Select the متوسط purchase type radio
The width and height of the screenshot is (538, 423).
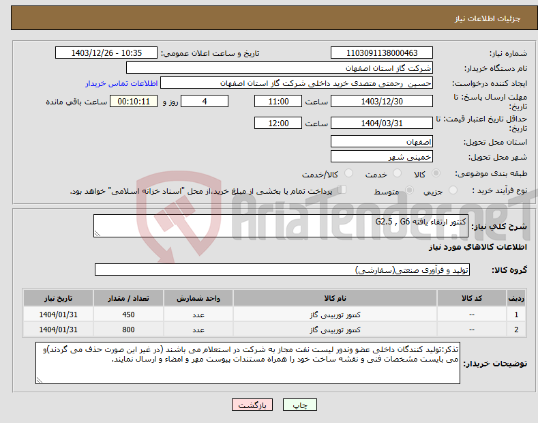(409, 190)
